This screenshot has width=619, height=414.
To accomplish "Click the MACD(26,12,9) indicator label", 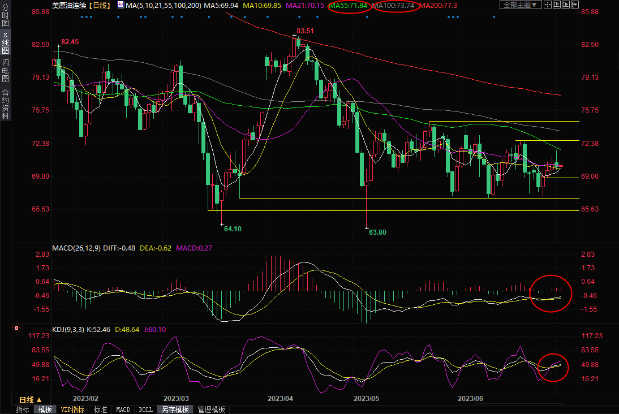I will pos(76,248).
